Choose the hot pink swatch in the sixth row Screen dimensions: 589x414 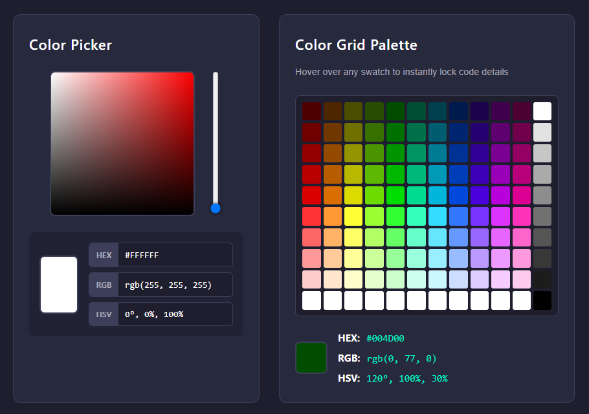coord(522,217)
